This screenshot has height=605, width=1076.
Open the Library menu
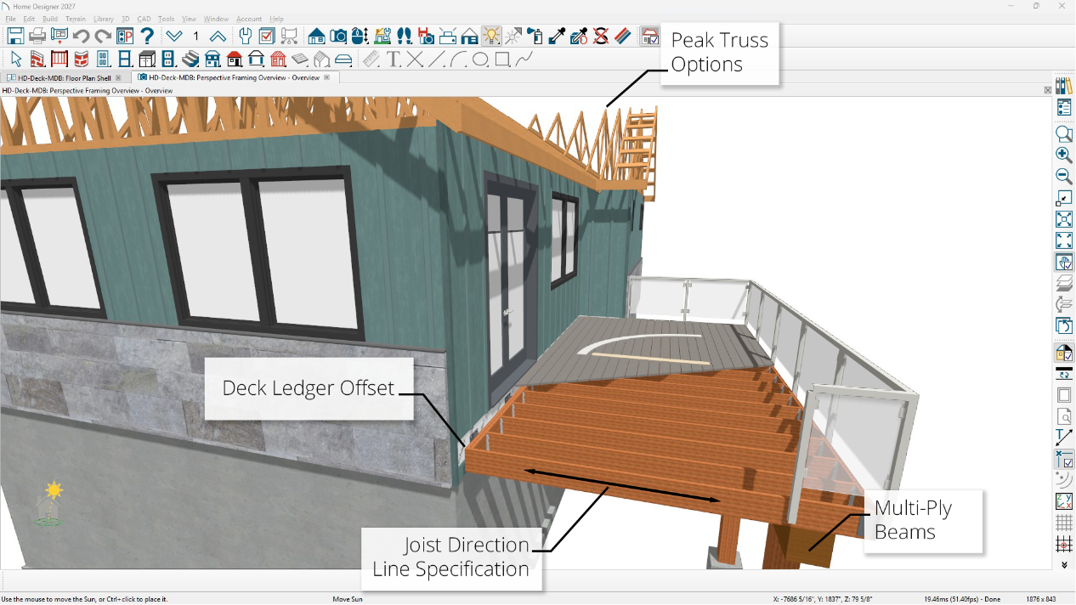pyautogui.click(x=104, y=19)
